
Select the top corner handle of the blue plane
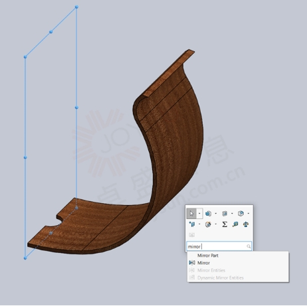pyautogui.click(x=76, y=7)
